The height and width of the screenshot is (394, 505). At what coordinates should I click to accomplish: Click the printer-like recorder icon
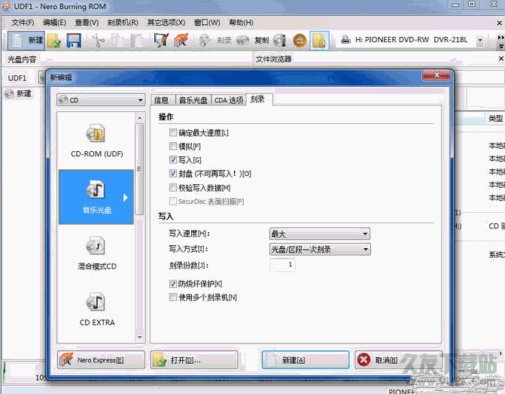[x=345, y=40]
